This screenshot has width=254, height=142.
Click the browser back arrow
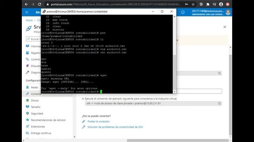point(27,4)
